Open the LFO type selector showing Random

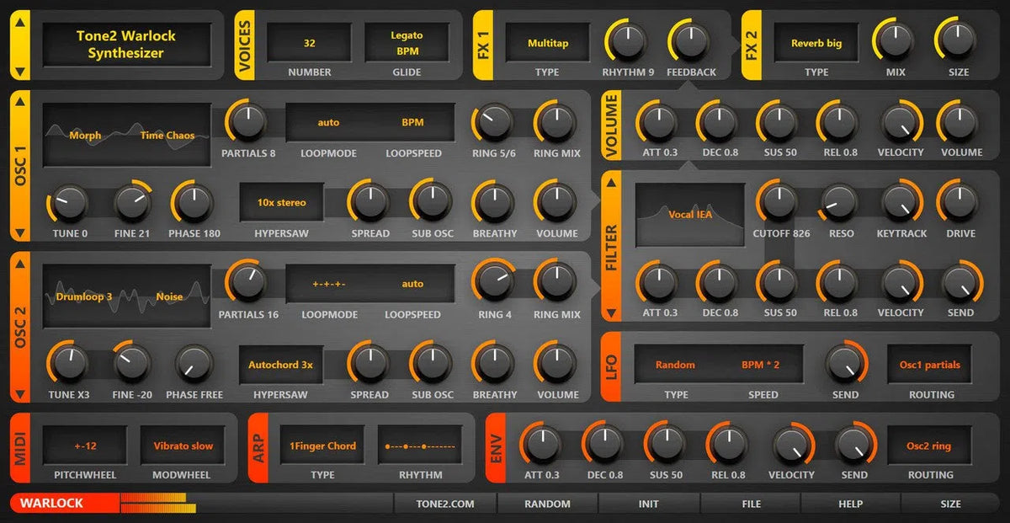coord(676,366)
